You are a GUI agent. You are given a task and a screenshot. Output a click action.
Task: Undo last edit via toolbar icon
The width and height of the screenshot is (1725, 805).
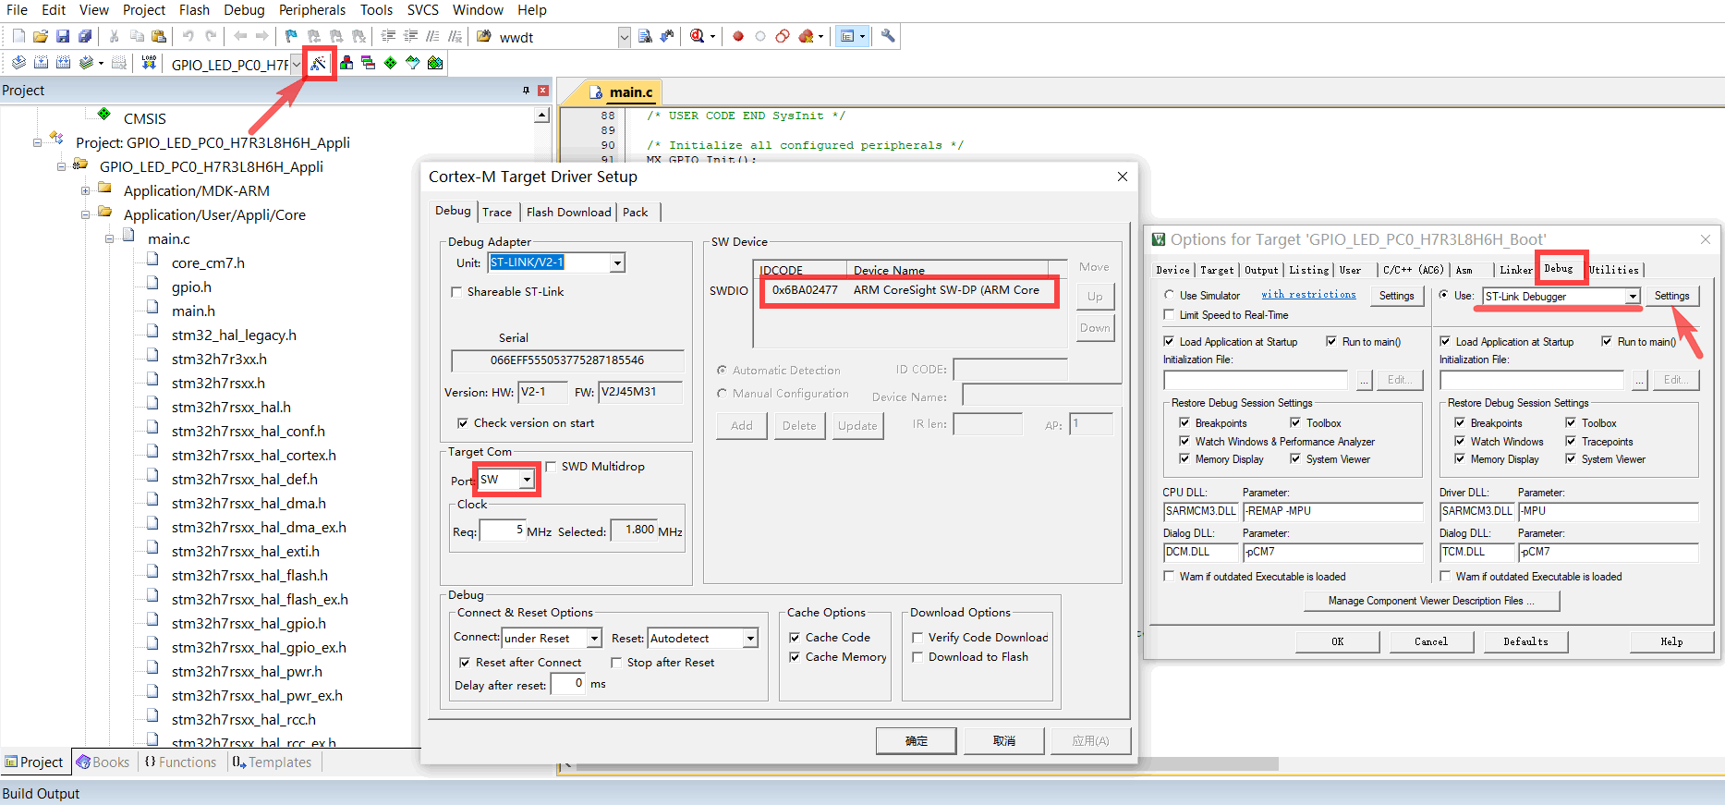(x=188, y=36)
